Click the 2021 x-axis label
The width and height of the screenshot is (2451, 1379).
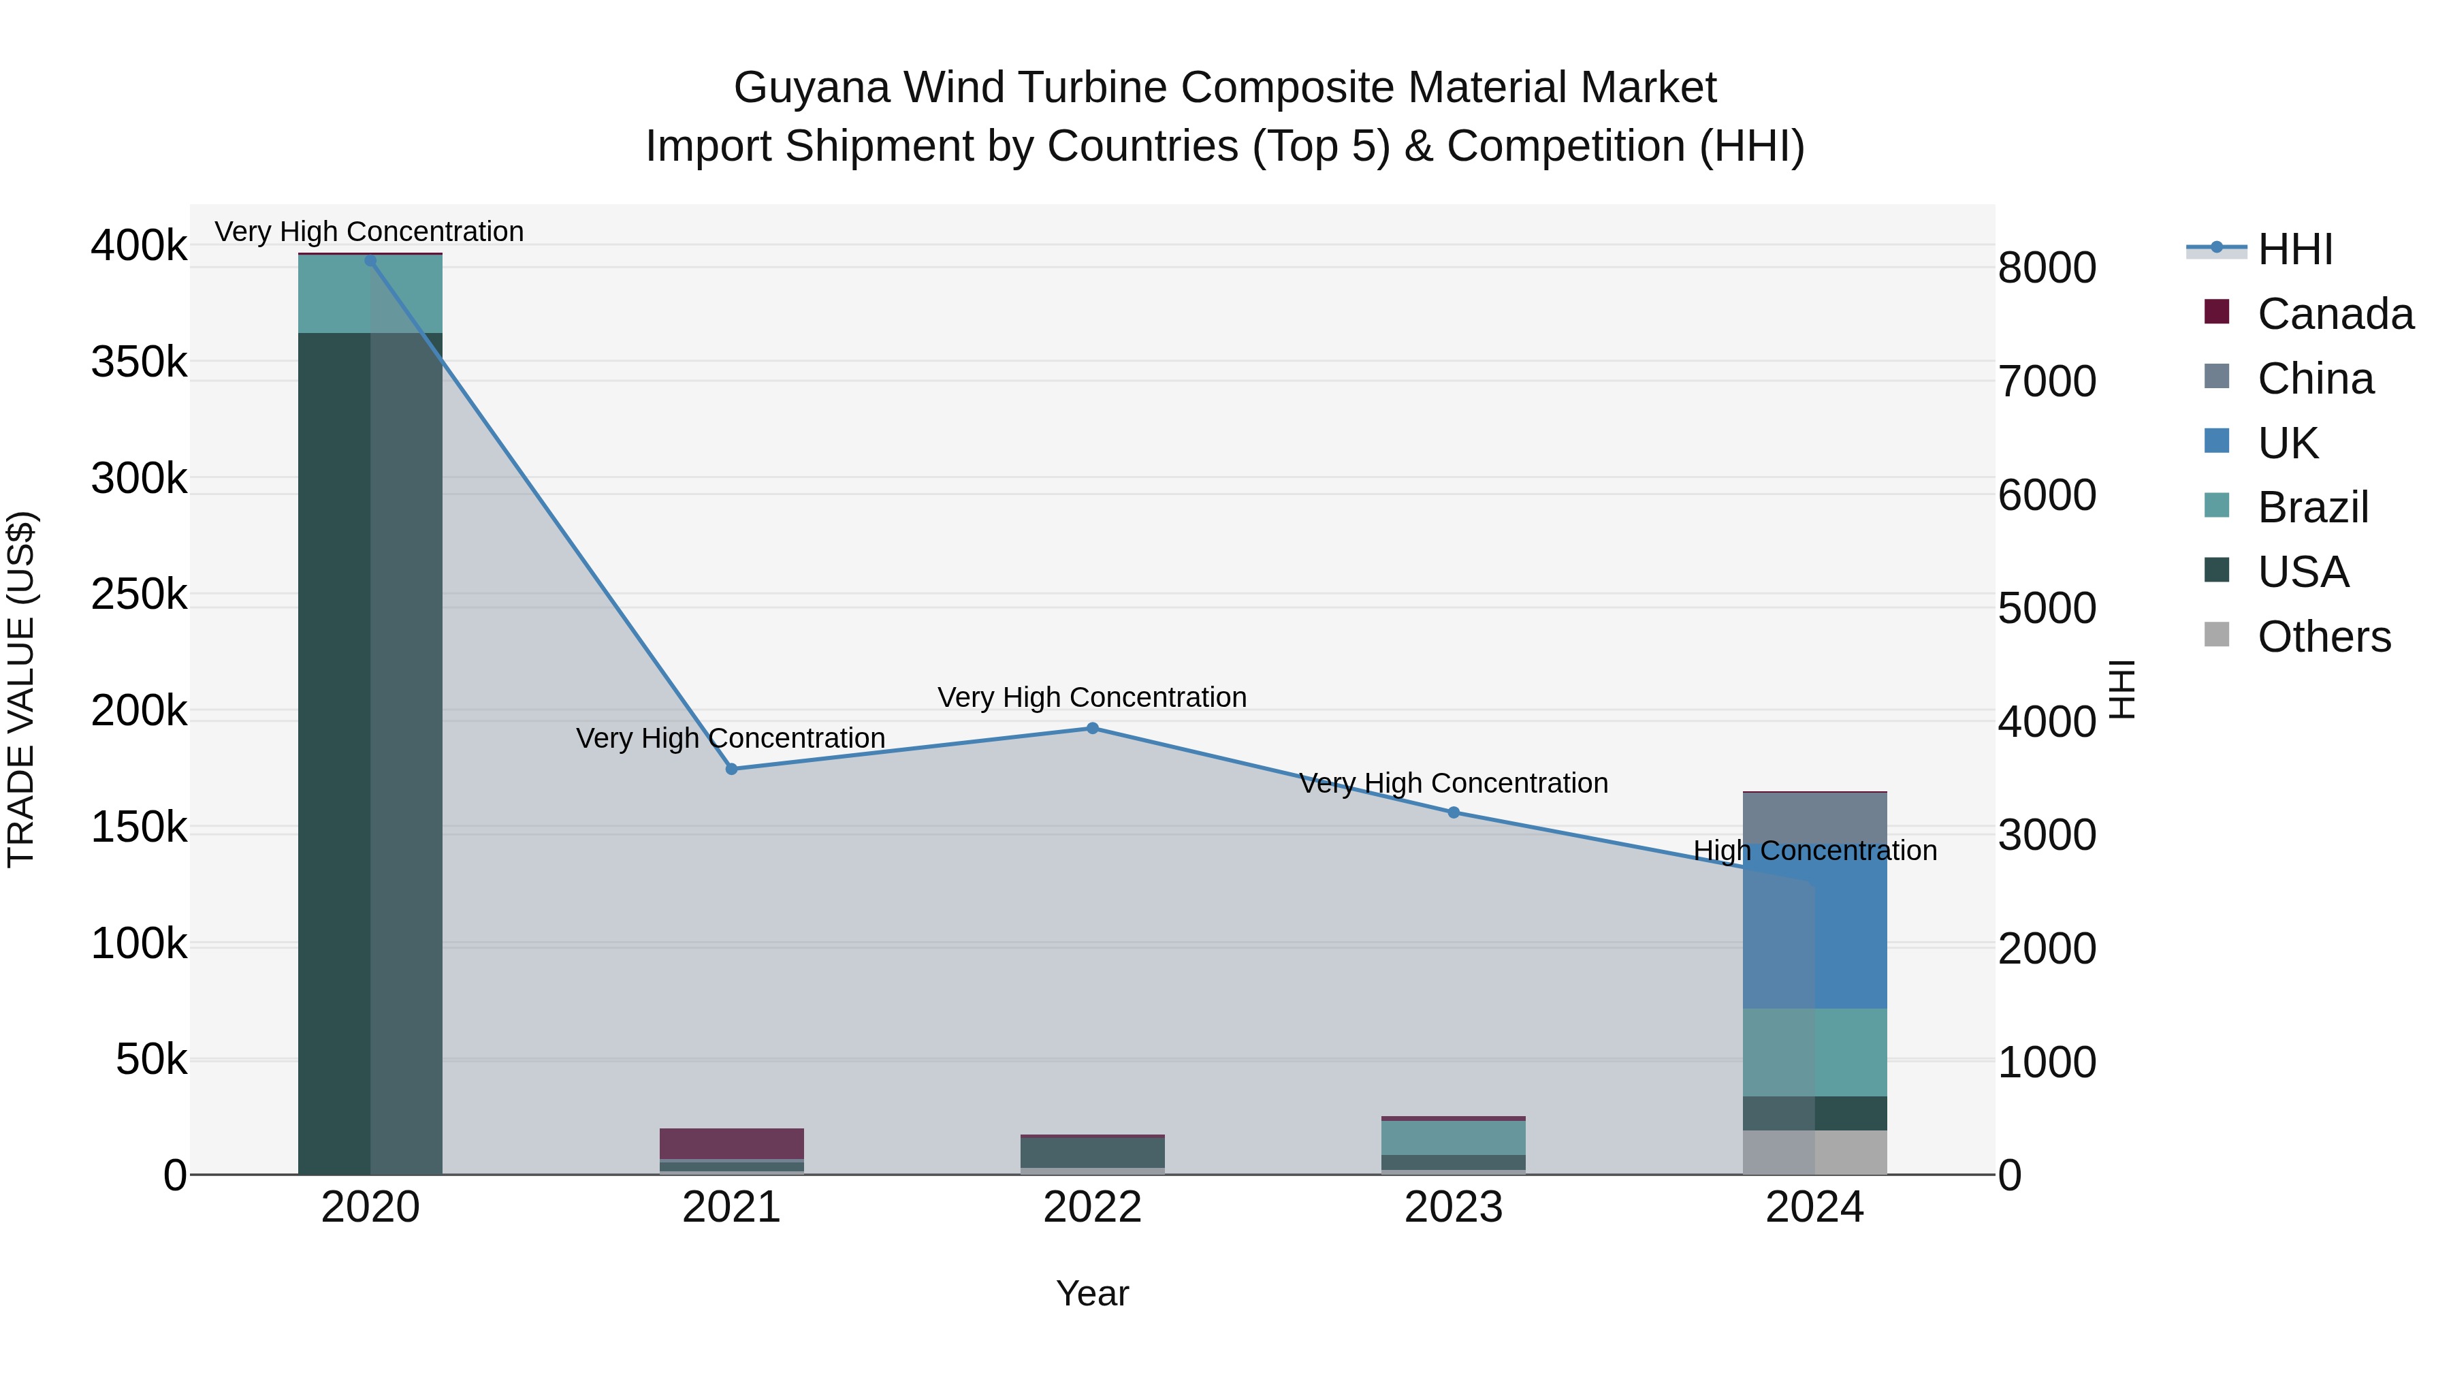(x=732, y=1207)
